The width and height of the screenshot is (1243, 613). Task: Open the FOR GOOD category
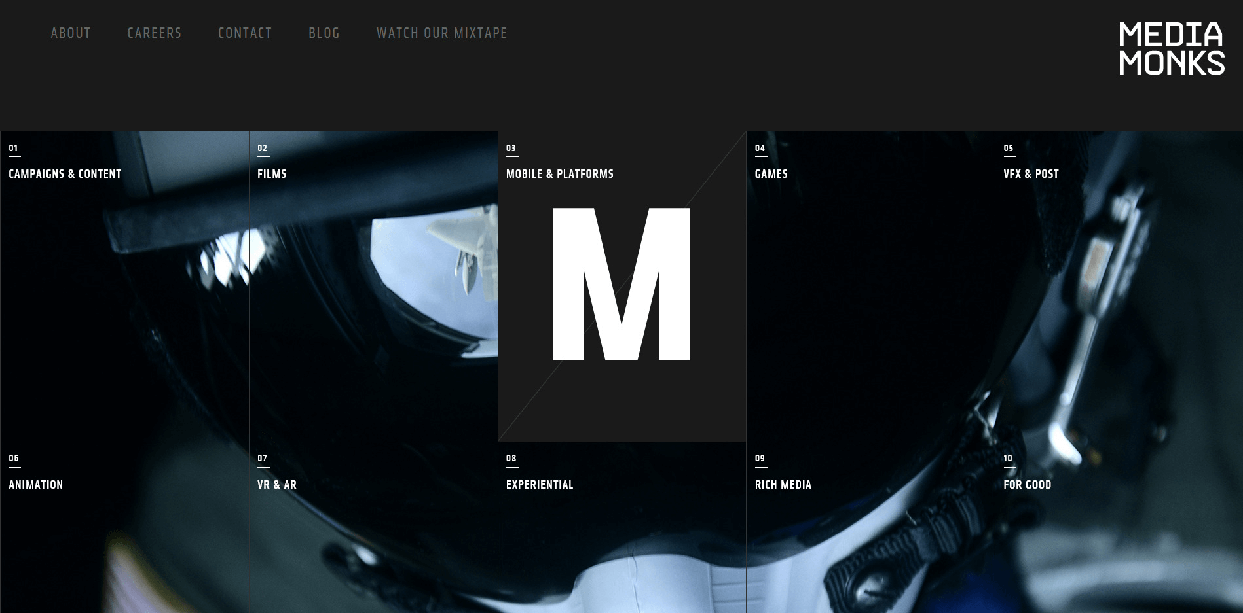coord(1027,485)
